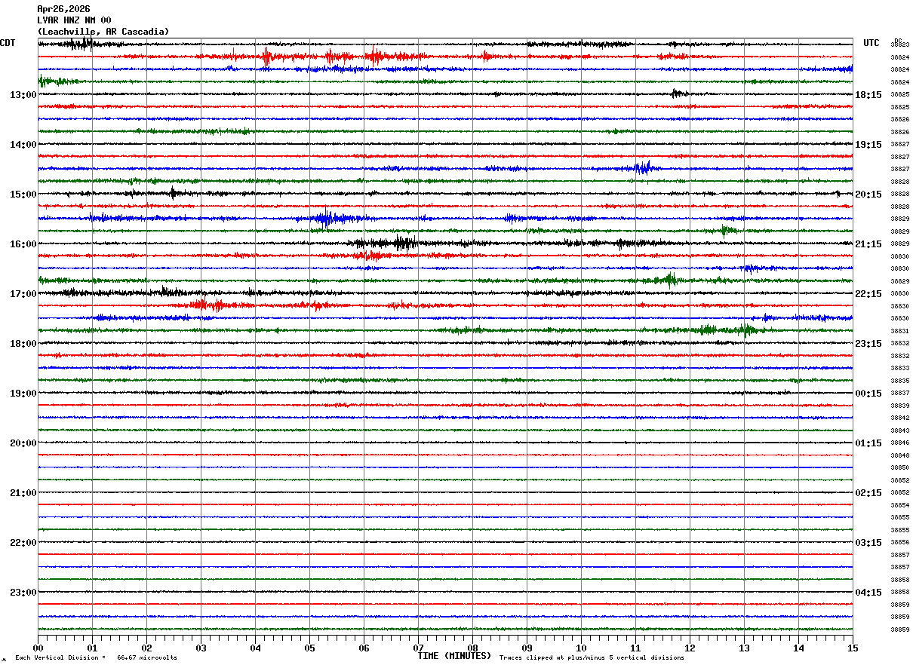Click the 02 minute tick label
913x668 pixels.
pos(146,648)
